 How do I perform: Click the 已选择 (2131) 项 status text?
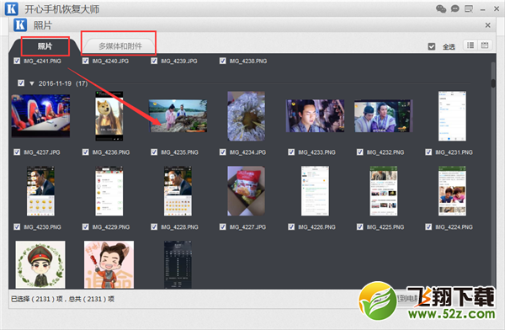pos(37,299)
